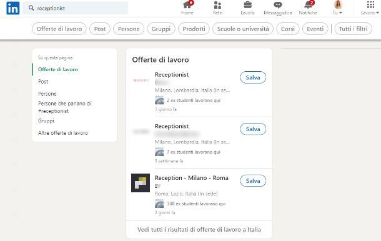Jump to Gruppi section in sidebar
Image resolution: width=381 pixels, height=241 pixels.
pyautogui.click(x=46, y=120)
